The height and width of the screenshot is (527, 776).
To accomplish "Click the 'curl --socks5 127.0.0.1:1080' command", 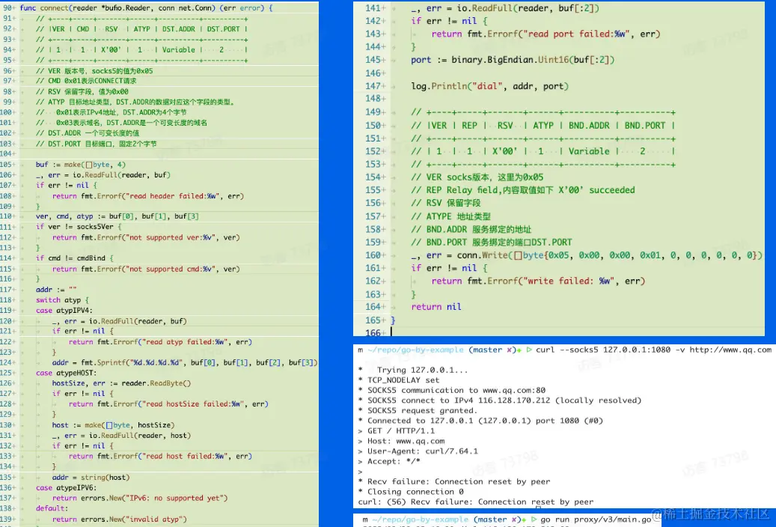I will [x=653, y=350].
